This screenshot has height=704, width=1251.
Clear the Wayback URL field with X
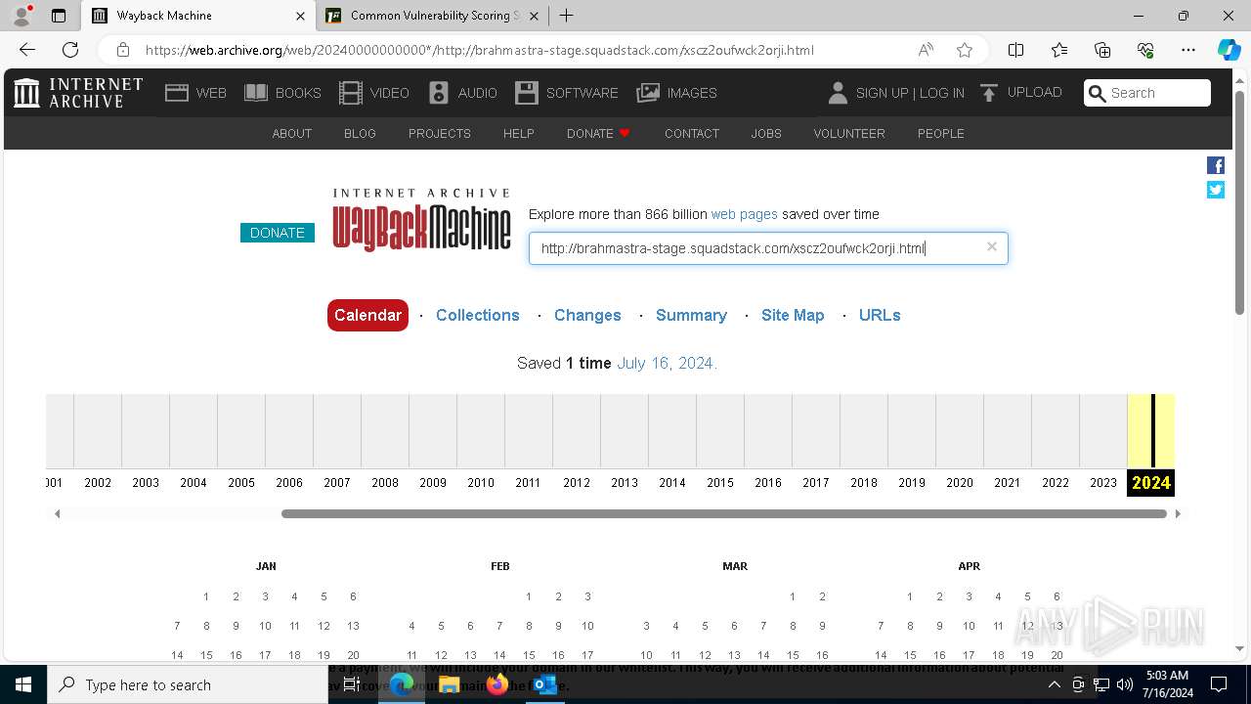click(x=992, y=246)
